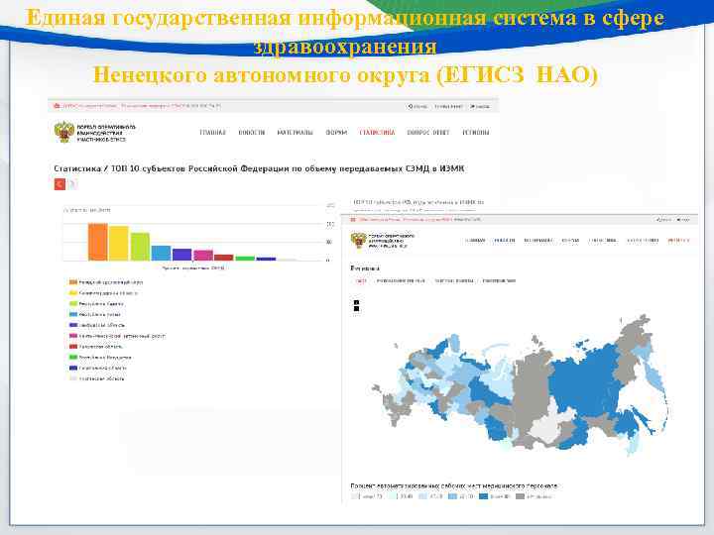Image resolution: width=714 pixels, height=535 pixels.
Task: Select the red Статистика menu item
Action: (x=377, y=133)
